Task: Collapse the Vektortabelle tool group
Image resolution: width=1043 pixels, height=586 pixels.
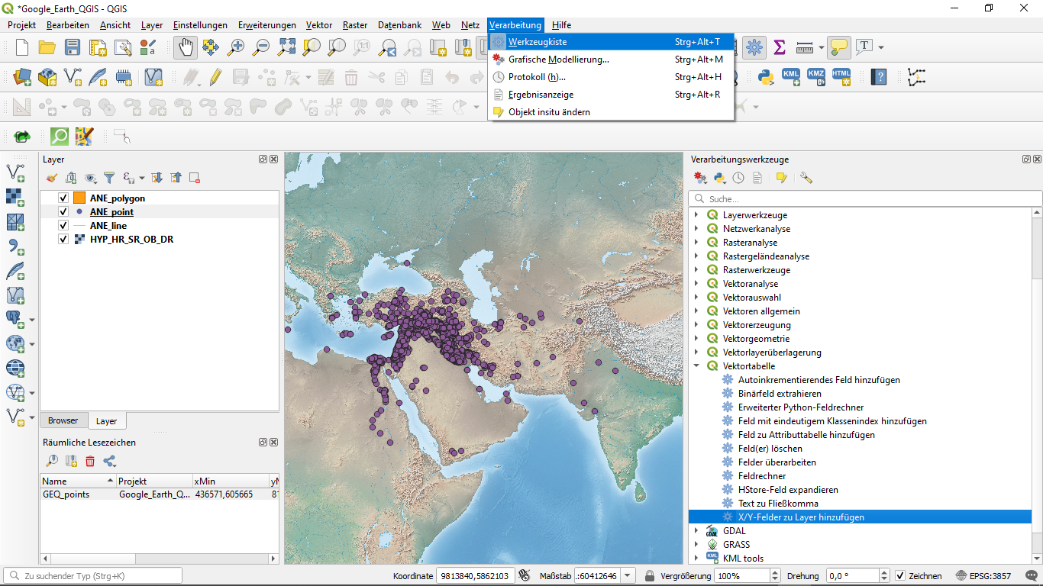Action: tap(696, 366)
